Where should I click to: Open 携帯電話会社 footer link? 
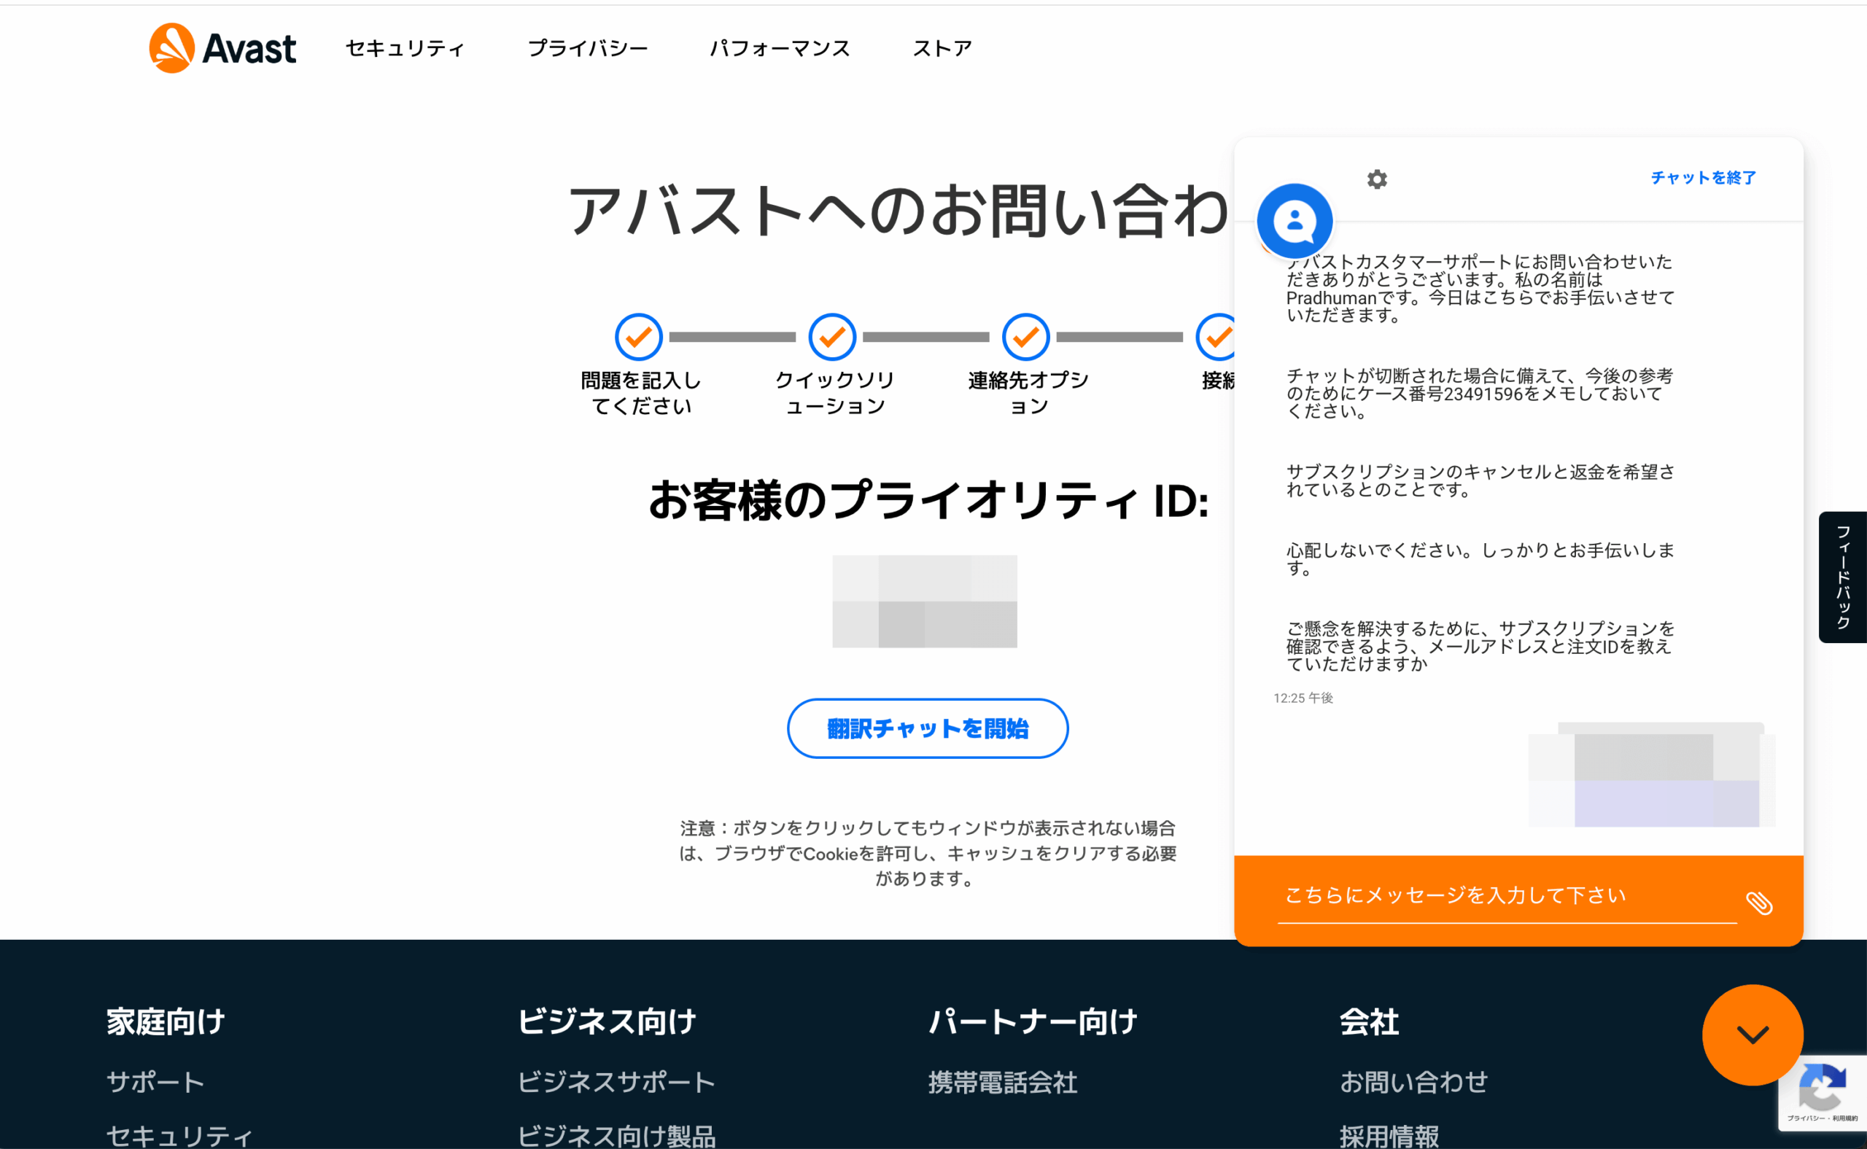1003,1081
